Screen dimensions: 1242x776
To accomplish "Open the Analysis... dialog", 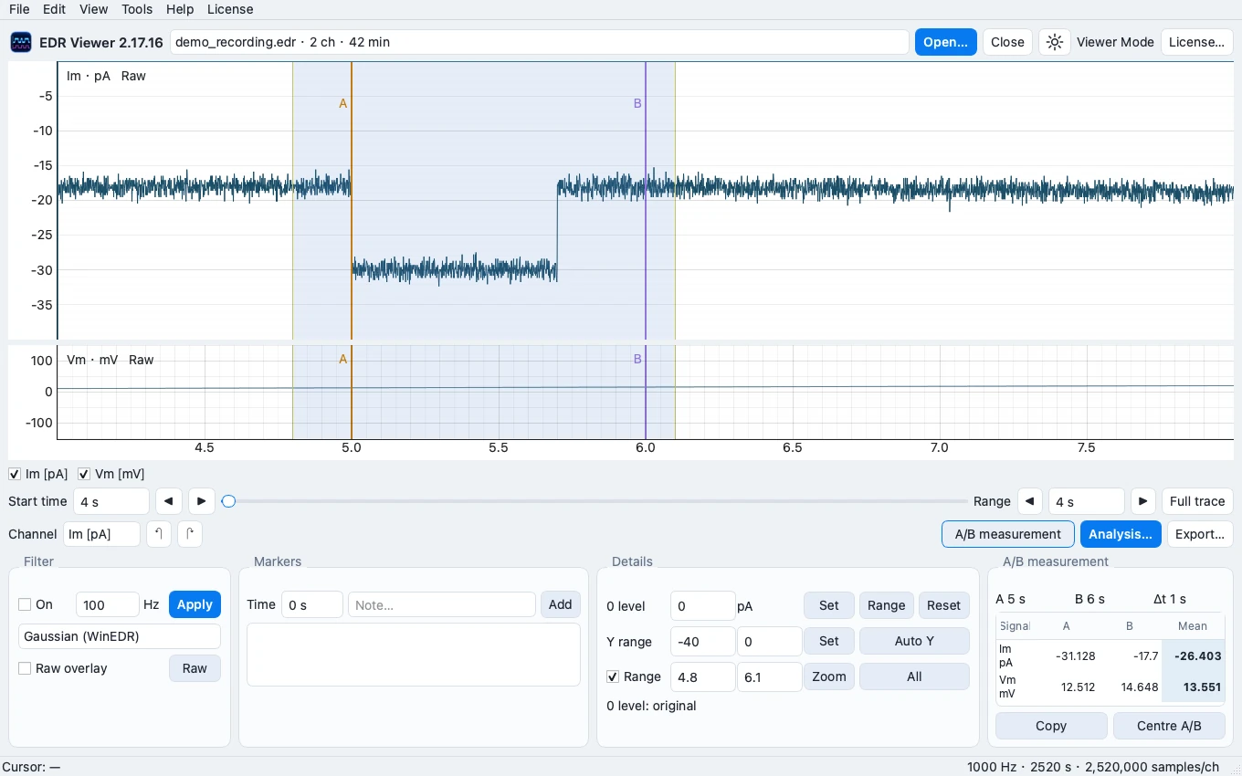I will point(1121,534).
